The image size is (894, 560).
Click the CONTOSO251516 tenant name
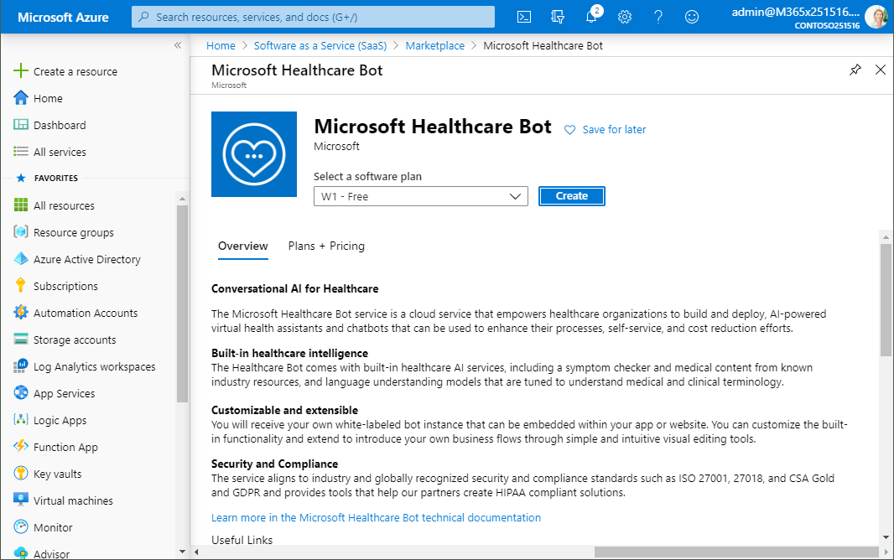point(827,26)
